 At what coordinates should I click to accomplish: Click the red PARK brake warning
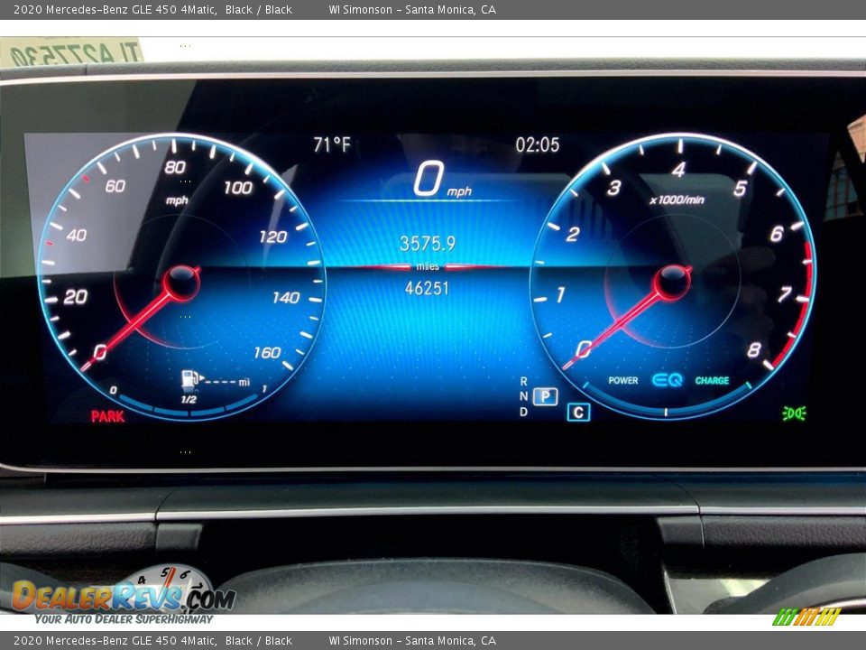[x=107, y=416]
